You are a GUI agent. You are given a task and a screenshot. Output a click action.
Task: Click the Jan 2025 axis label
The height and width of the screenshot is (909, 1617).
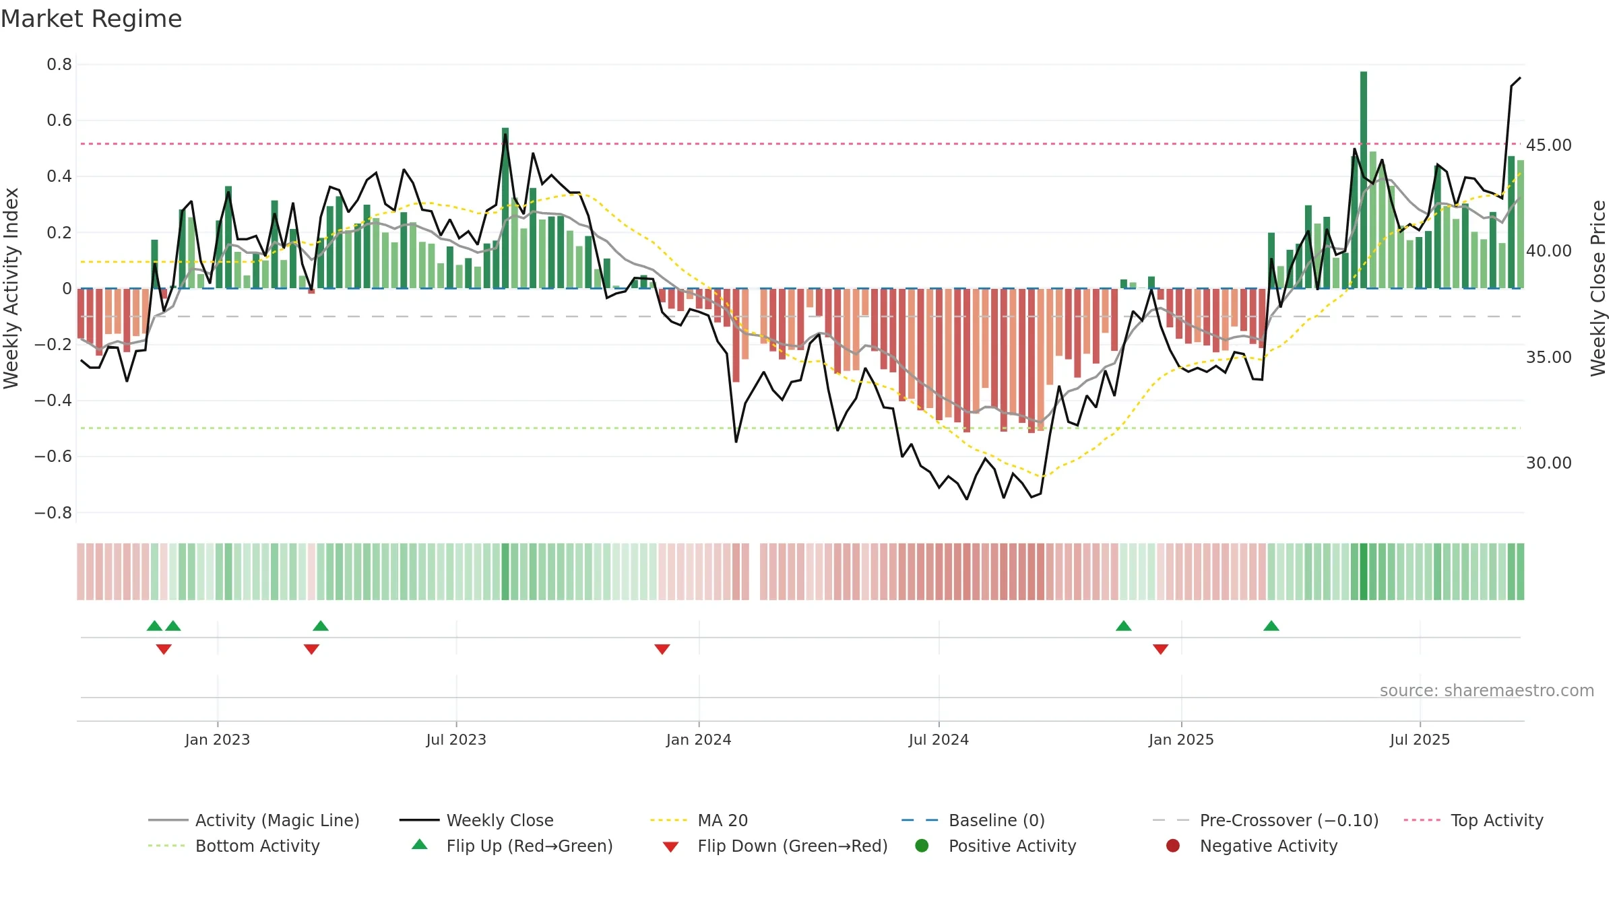click(x=1181, y=739)
